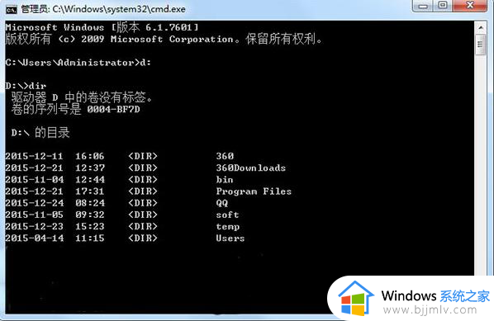The width and height of the screenshot is (494, 321).
Task: Click the date 2015-12-24
Action: click(35, 203)
